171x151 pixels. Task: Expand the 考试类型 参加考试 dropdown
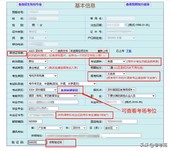[38, 68]
